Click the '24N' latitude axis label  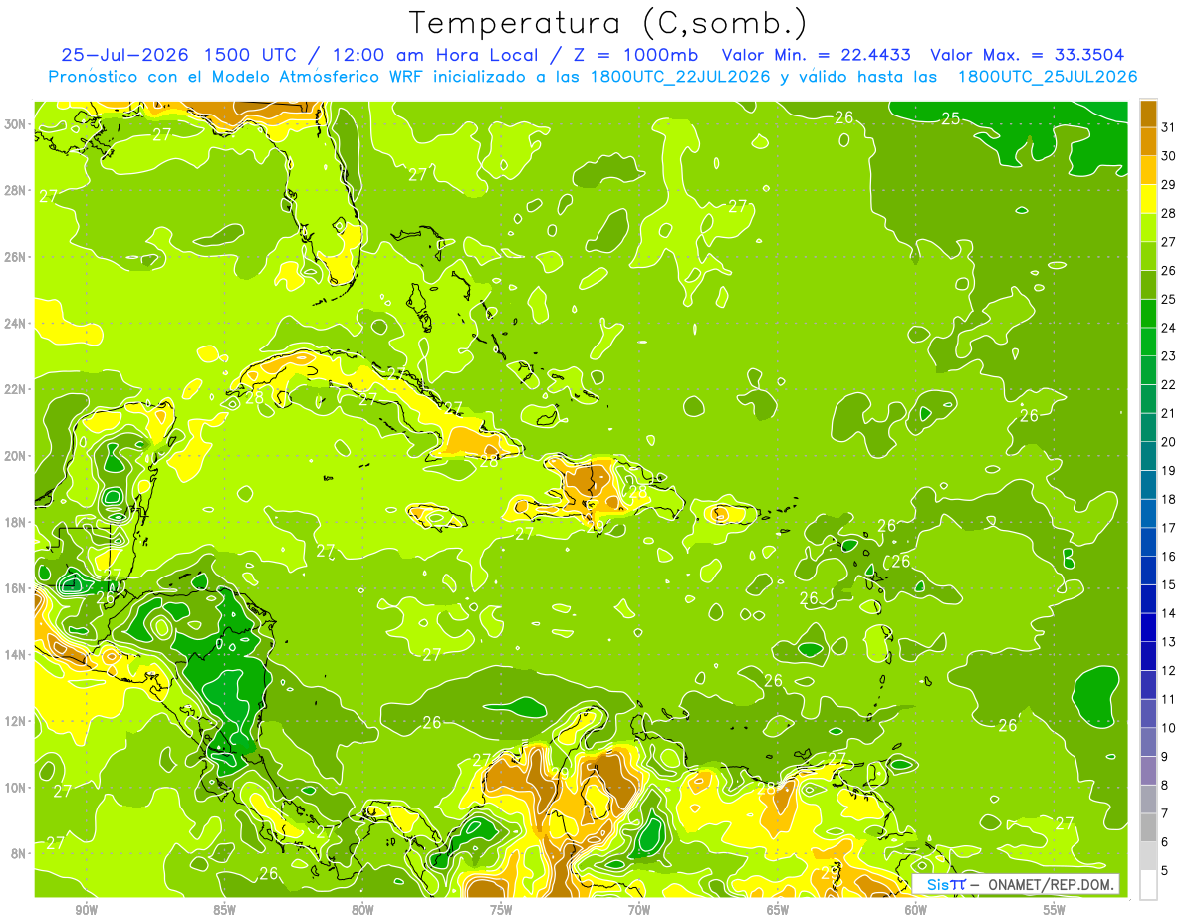(14, 324)
